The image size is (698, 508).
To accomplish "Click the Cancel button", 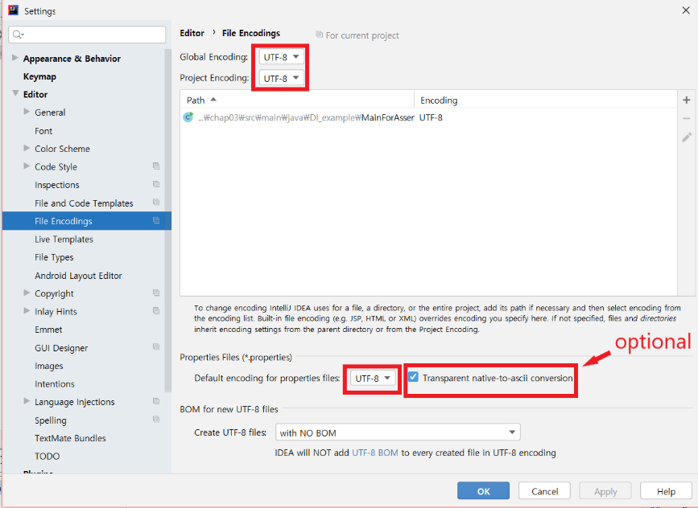I will (544, 490).
